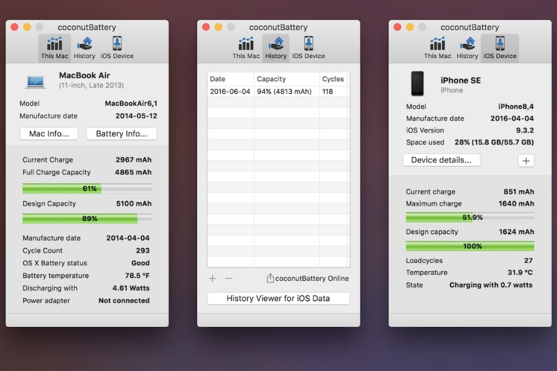Open Battery Info details

pyautogui.click(x=121, y=134)
